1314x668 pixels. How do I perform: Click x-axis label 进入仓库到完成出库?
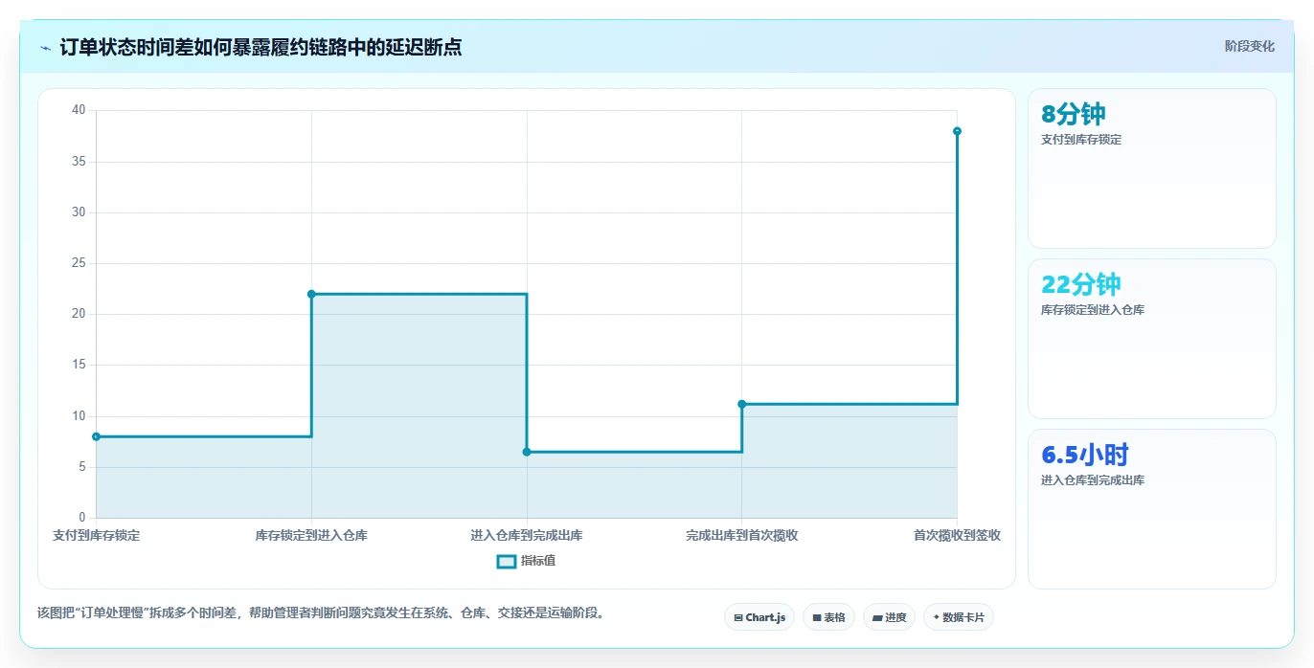pyautogui.click(x=527, y=536)
